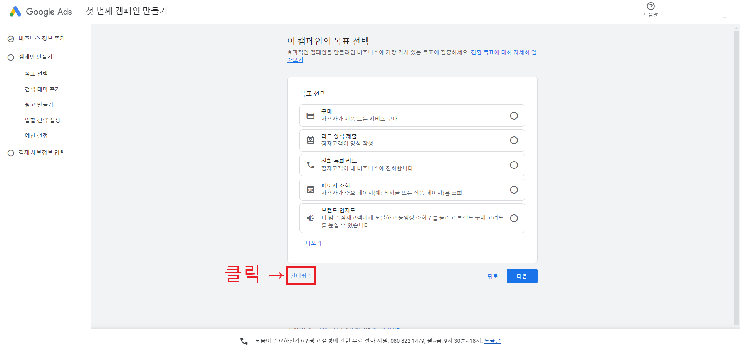
Task: Open the 전환 목표에 대해 자세히 알아보기 link
Action: 504,52
